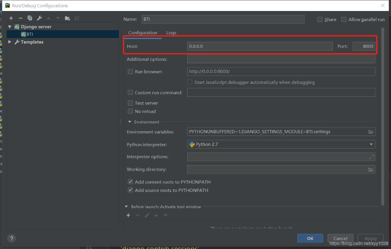
Task: Open help with the question mark icon
Action: click(x=12, y=238)
